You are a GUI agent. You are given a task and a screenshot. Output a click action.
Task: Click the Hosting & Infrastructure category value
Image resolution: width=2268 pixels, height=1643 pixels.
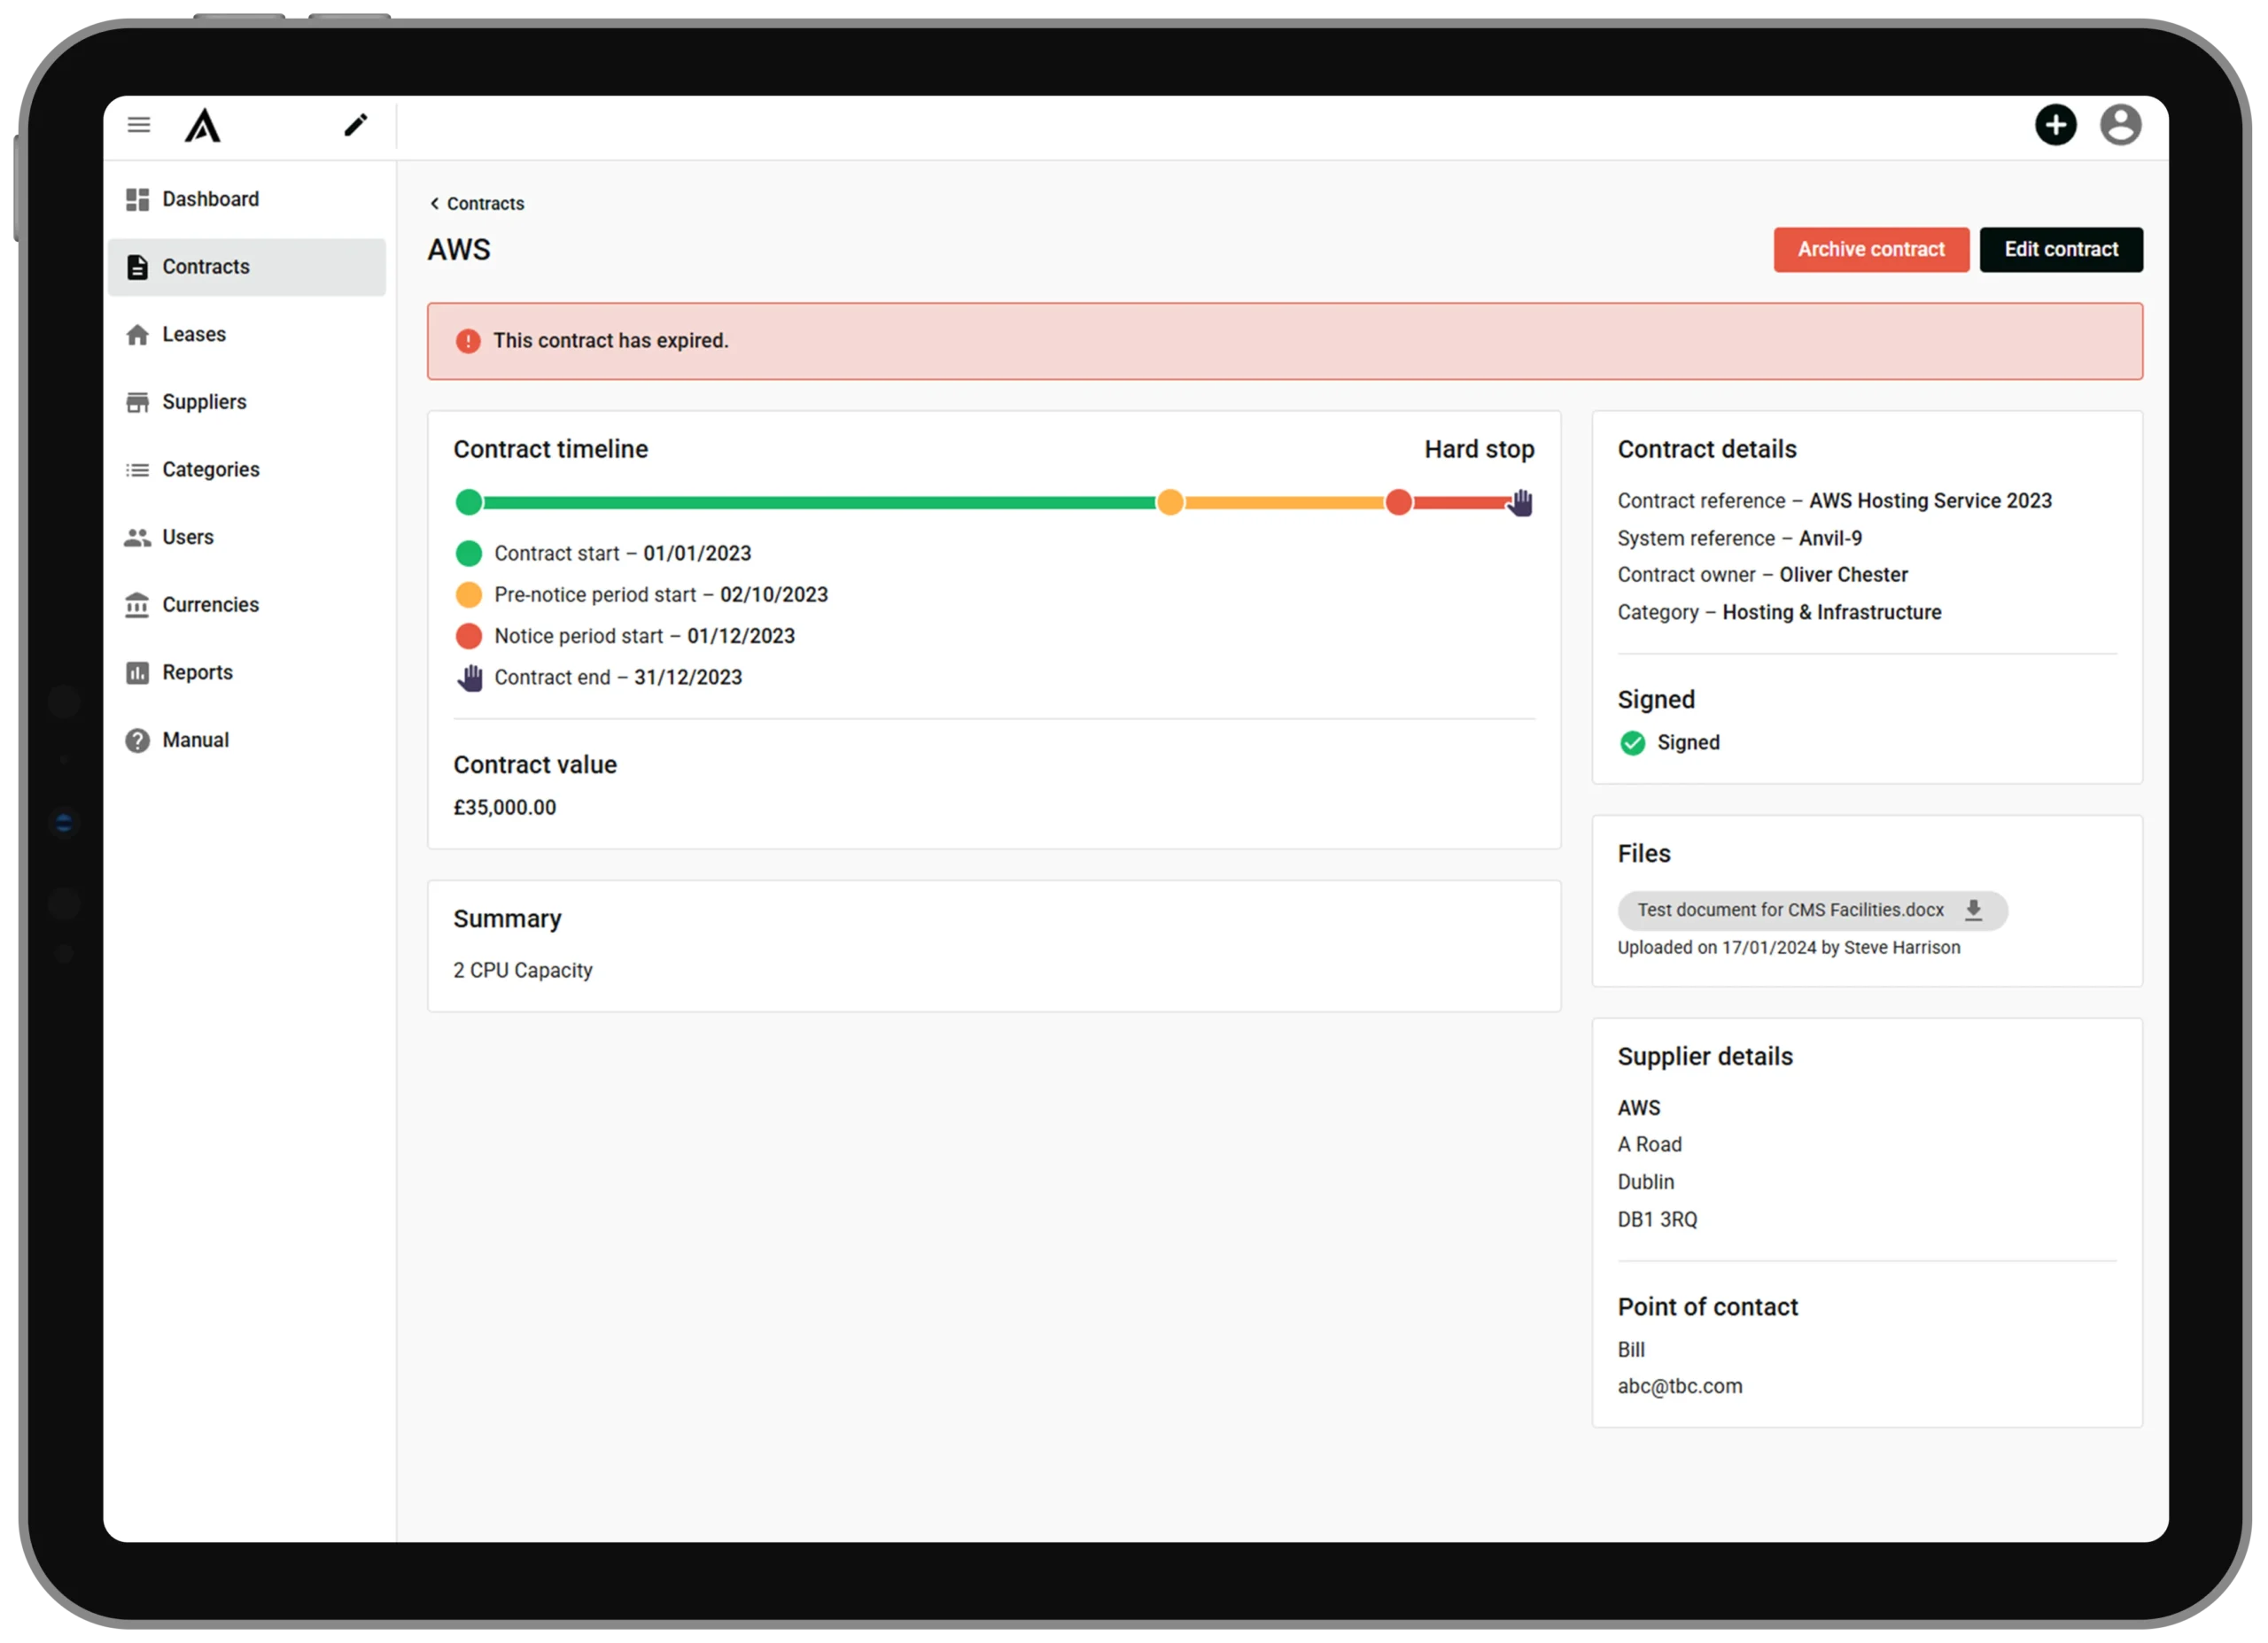coord(1831,613)
